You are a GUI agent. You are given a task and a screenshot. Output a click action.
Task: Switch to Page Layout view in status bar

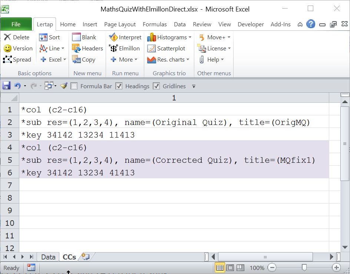tap(230, 268)
